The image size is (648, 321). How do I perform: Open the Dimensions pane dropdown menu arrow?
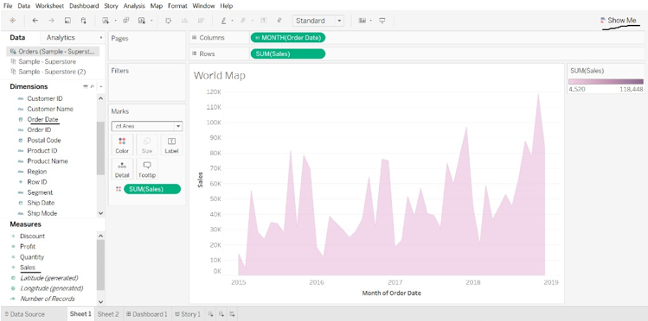click(x=101, y=86)
